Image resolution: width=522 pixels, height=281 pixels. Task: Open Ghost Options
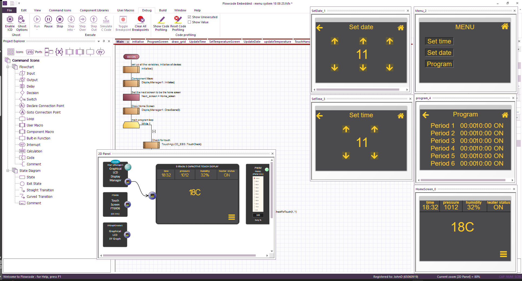pos(22,19)
